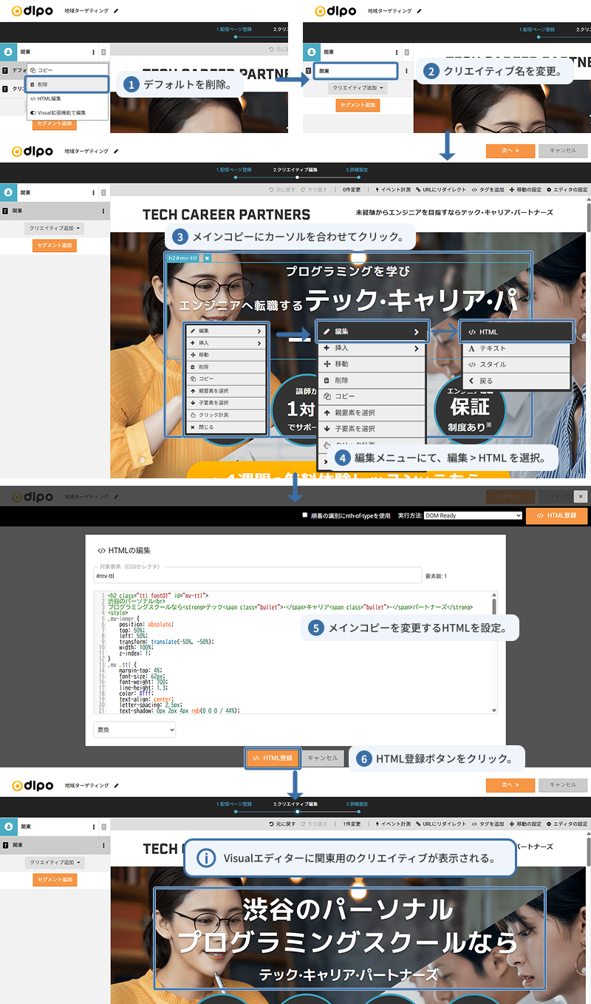Click イベント計測 in the toolbar showing 0件変更
Screen dimensions: 591x1004
(393, 190)
